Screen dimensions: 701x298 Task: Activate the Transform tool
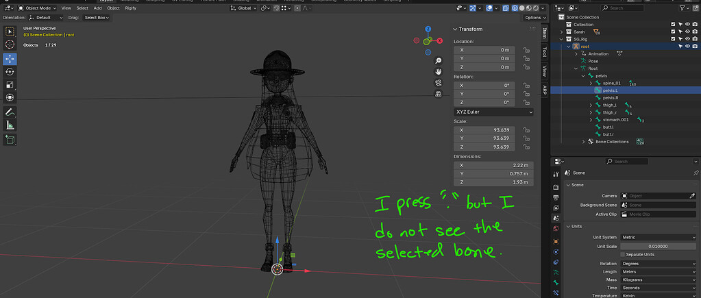10,97
